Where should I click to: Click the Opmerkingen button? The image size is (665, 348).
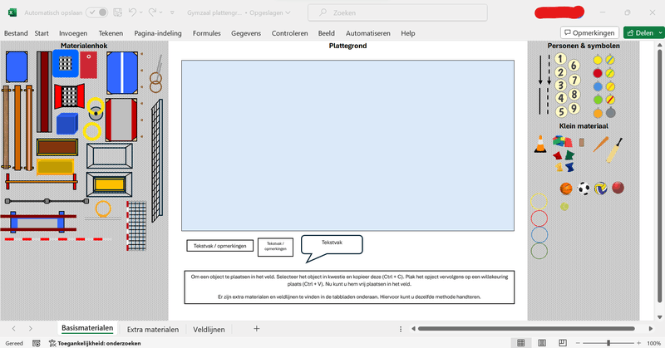[x=589, y=32]
